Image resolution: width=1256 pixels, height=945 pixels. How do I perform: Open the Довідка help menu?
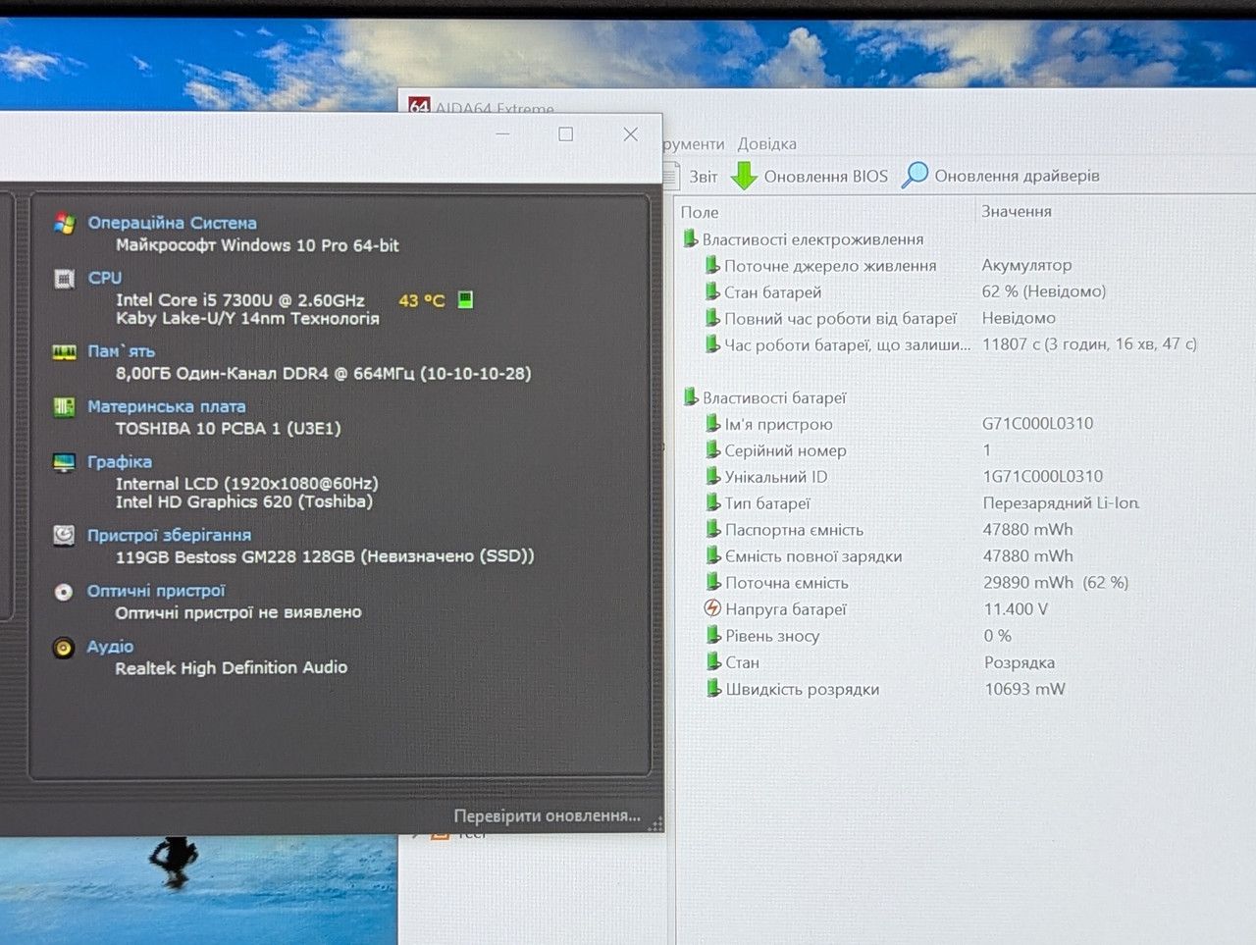(x=767, y=144)
